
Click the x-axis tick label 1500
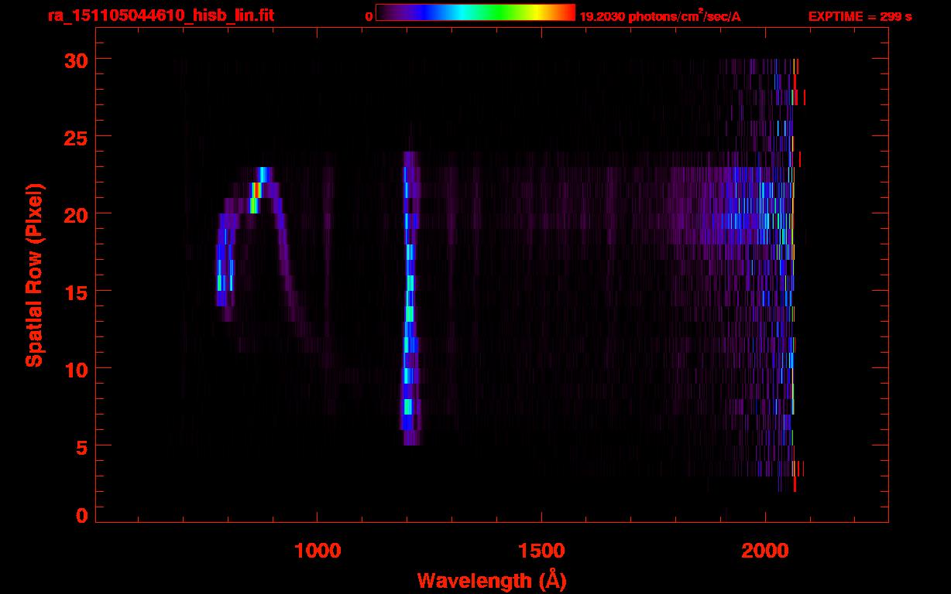coord(541,550)
